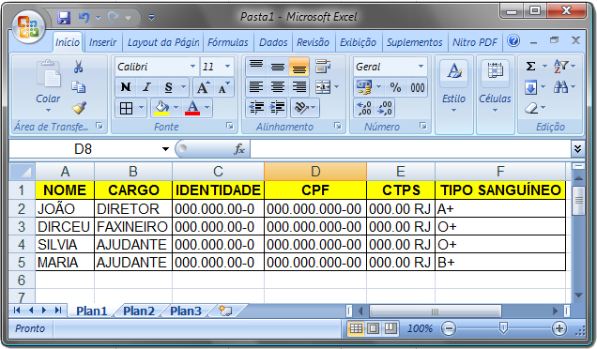Click the Save floppy disk icon
The height and width of the screenshot is (349, 597).
(x=64, y=18)
